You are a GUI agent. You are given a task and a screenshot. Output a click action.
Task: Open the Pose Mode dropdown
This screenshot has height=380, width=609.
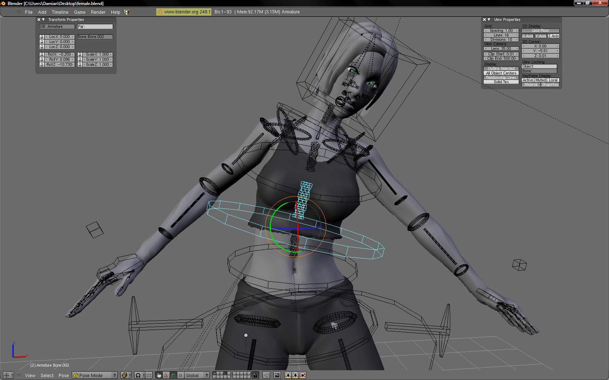pos(94,375)
